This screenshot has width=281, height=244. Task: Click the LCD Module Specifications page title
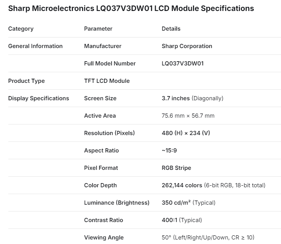tap(131, 8)
